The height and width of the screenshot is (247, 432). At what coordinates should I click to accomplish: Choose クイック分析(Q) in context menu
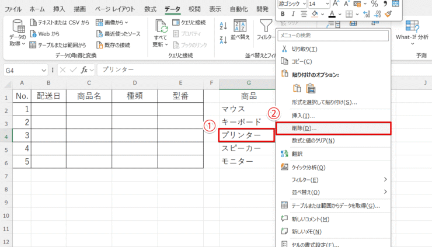333,167
